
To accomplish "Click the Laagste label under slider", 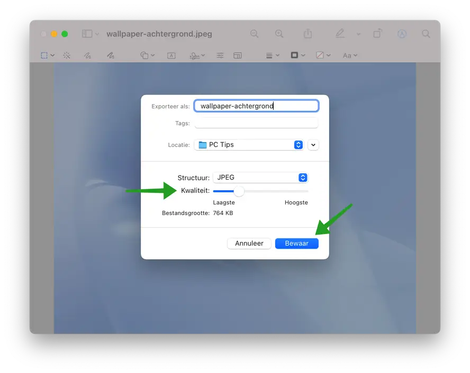I will (224, 202).
